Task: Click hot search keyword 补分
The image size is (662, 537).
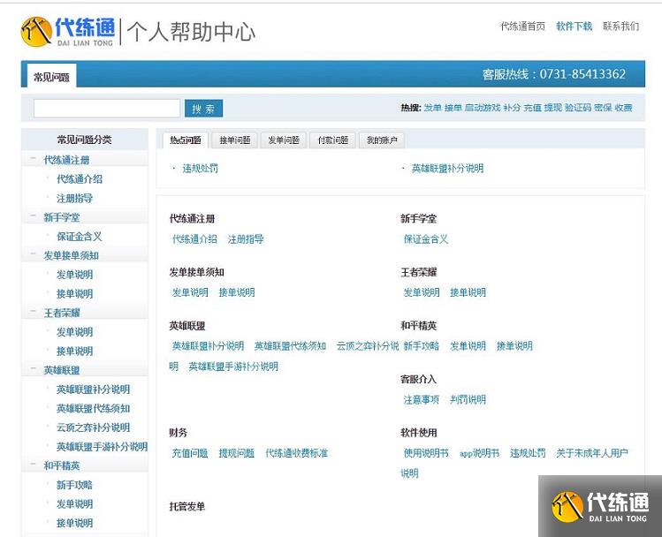Action: (x=512, y=108)
